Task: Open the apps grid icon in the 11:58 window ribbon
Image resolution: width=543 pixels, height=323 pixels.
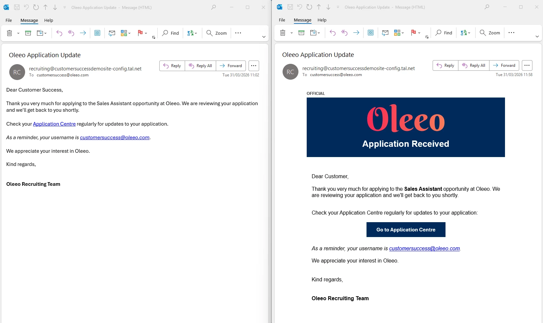Action: click(371, 33)
